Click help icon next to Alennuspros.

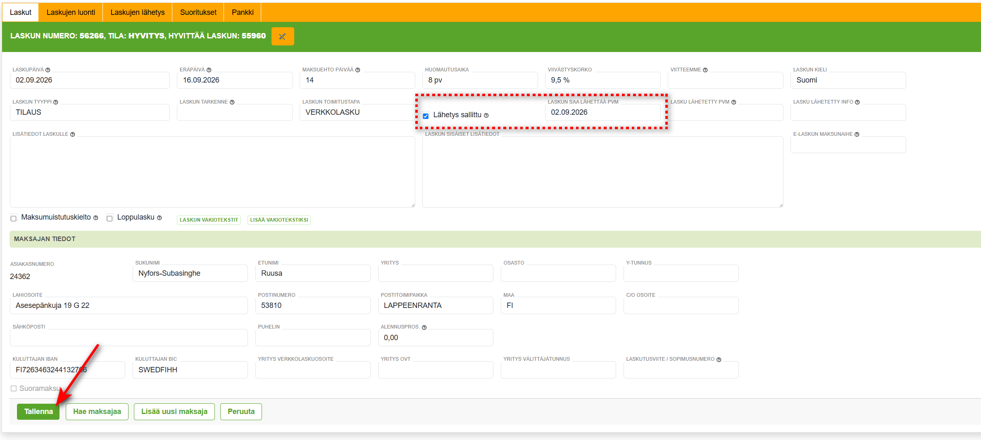tap(424, 328)
